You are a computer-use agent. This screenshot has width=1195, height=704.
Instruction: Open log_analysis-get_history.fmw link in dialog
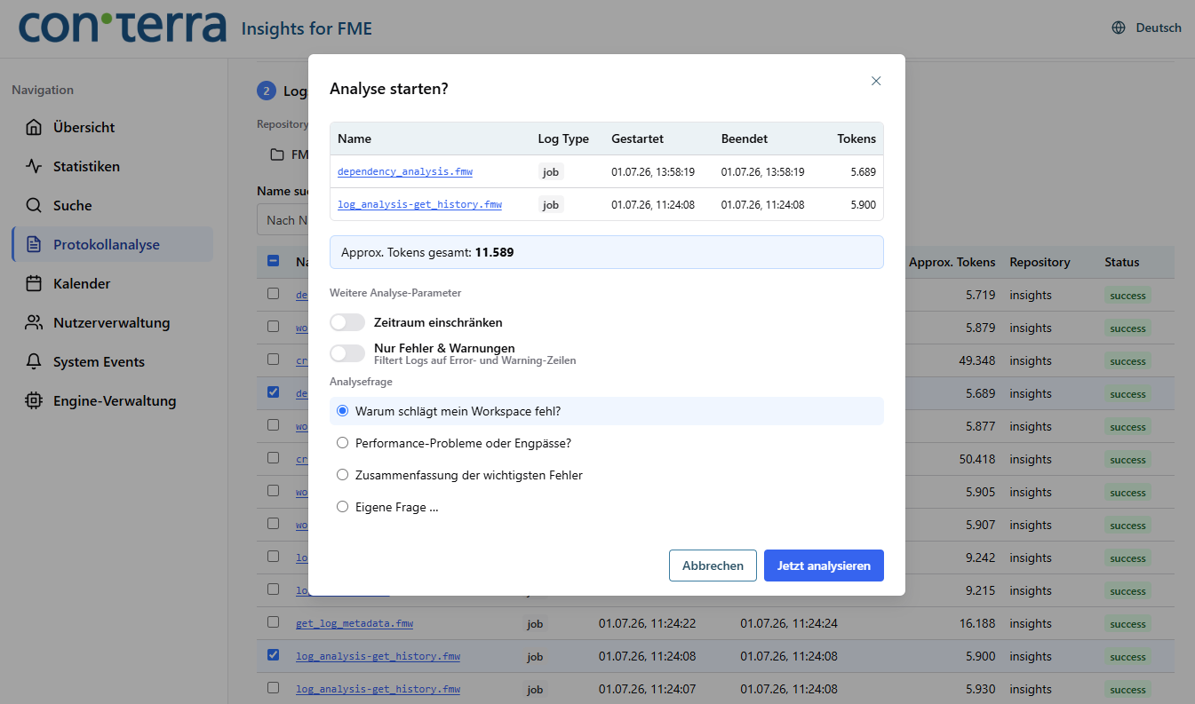pyautogui.click(x=419, y=204)
